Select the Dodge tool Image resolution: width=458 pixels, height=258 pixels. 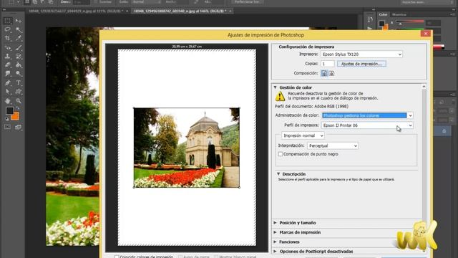pos(19,74)
